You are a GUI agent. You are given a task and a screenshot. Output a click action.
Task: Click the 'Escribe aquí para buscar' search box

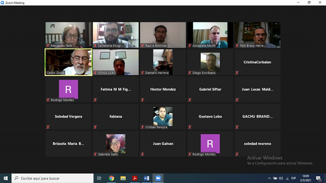52,178
